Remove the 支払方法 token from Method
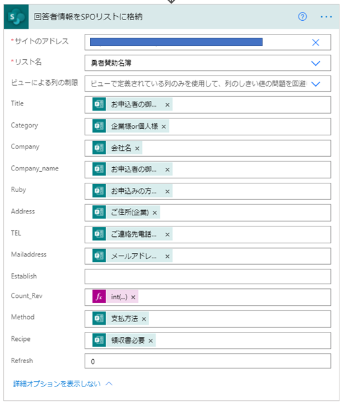This screenshot has height=406, width=344. point(144,319)
